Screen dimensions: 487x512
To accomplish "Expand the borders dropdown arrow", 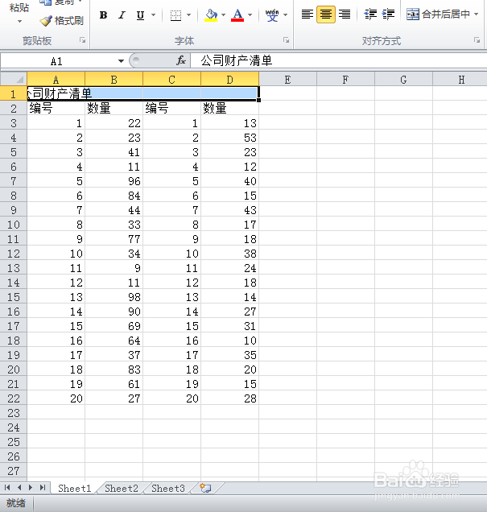I will point(188,15).
